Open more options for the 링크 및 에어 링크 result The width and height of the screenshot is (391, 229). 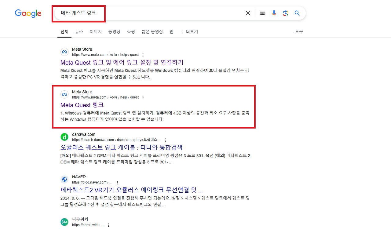coord(143,55)
